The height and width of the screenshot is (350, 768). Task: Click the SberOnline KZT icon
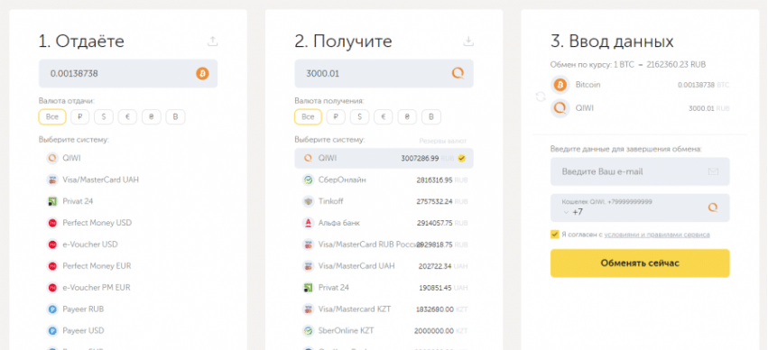coord(308,330)
